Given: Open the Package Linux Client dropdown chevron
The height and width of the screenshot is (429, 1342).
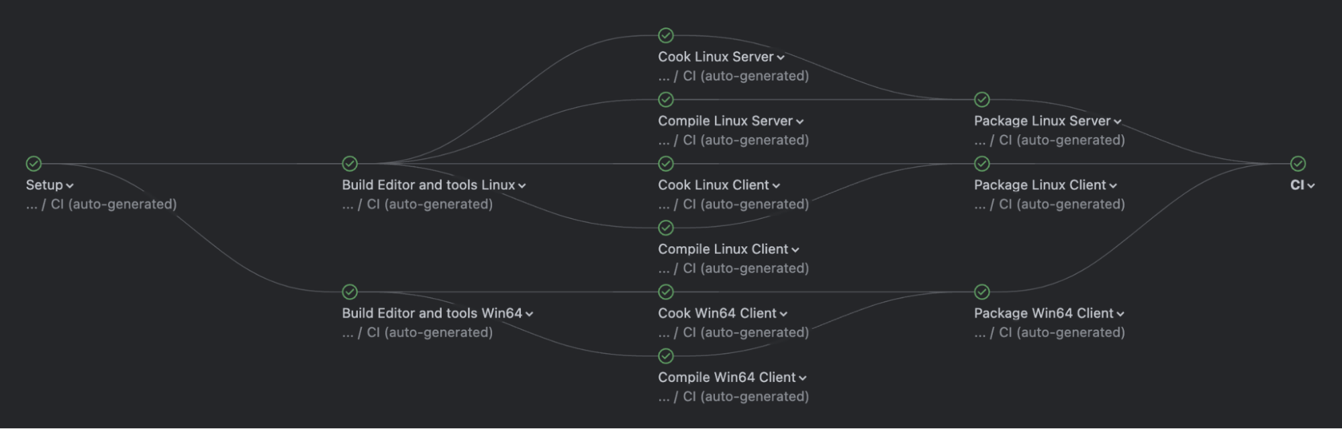Looking at the screenshot, I should pos(1113,186).
